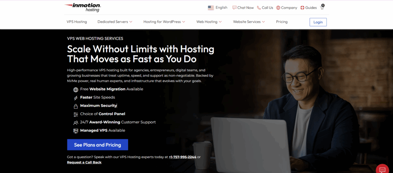The height and width of the screenshot is (173, 393).
Task: Open the VPS Hosting menu item
Action: [x=77, y=22]
